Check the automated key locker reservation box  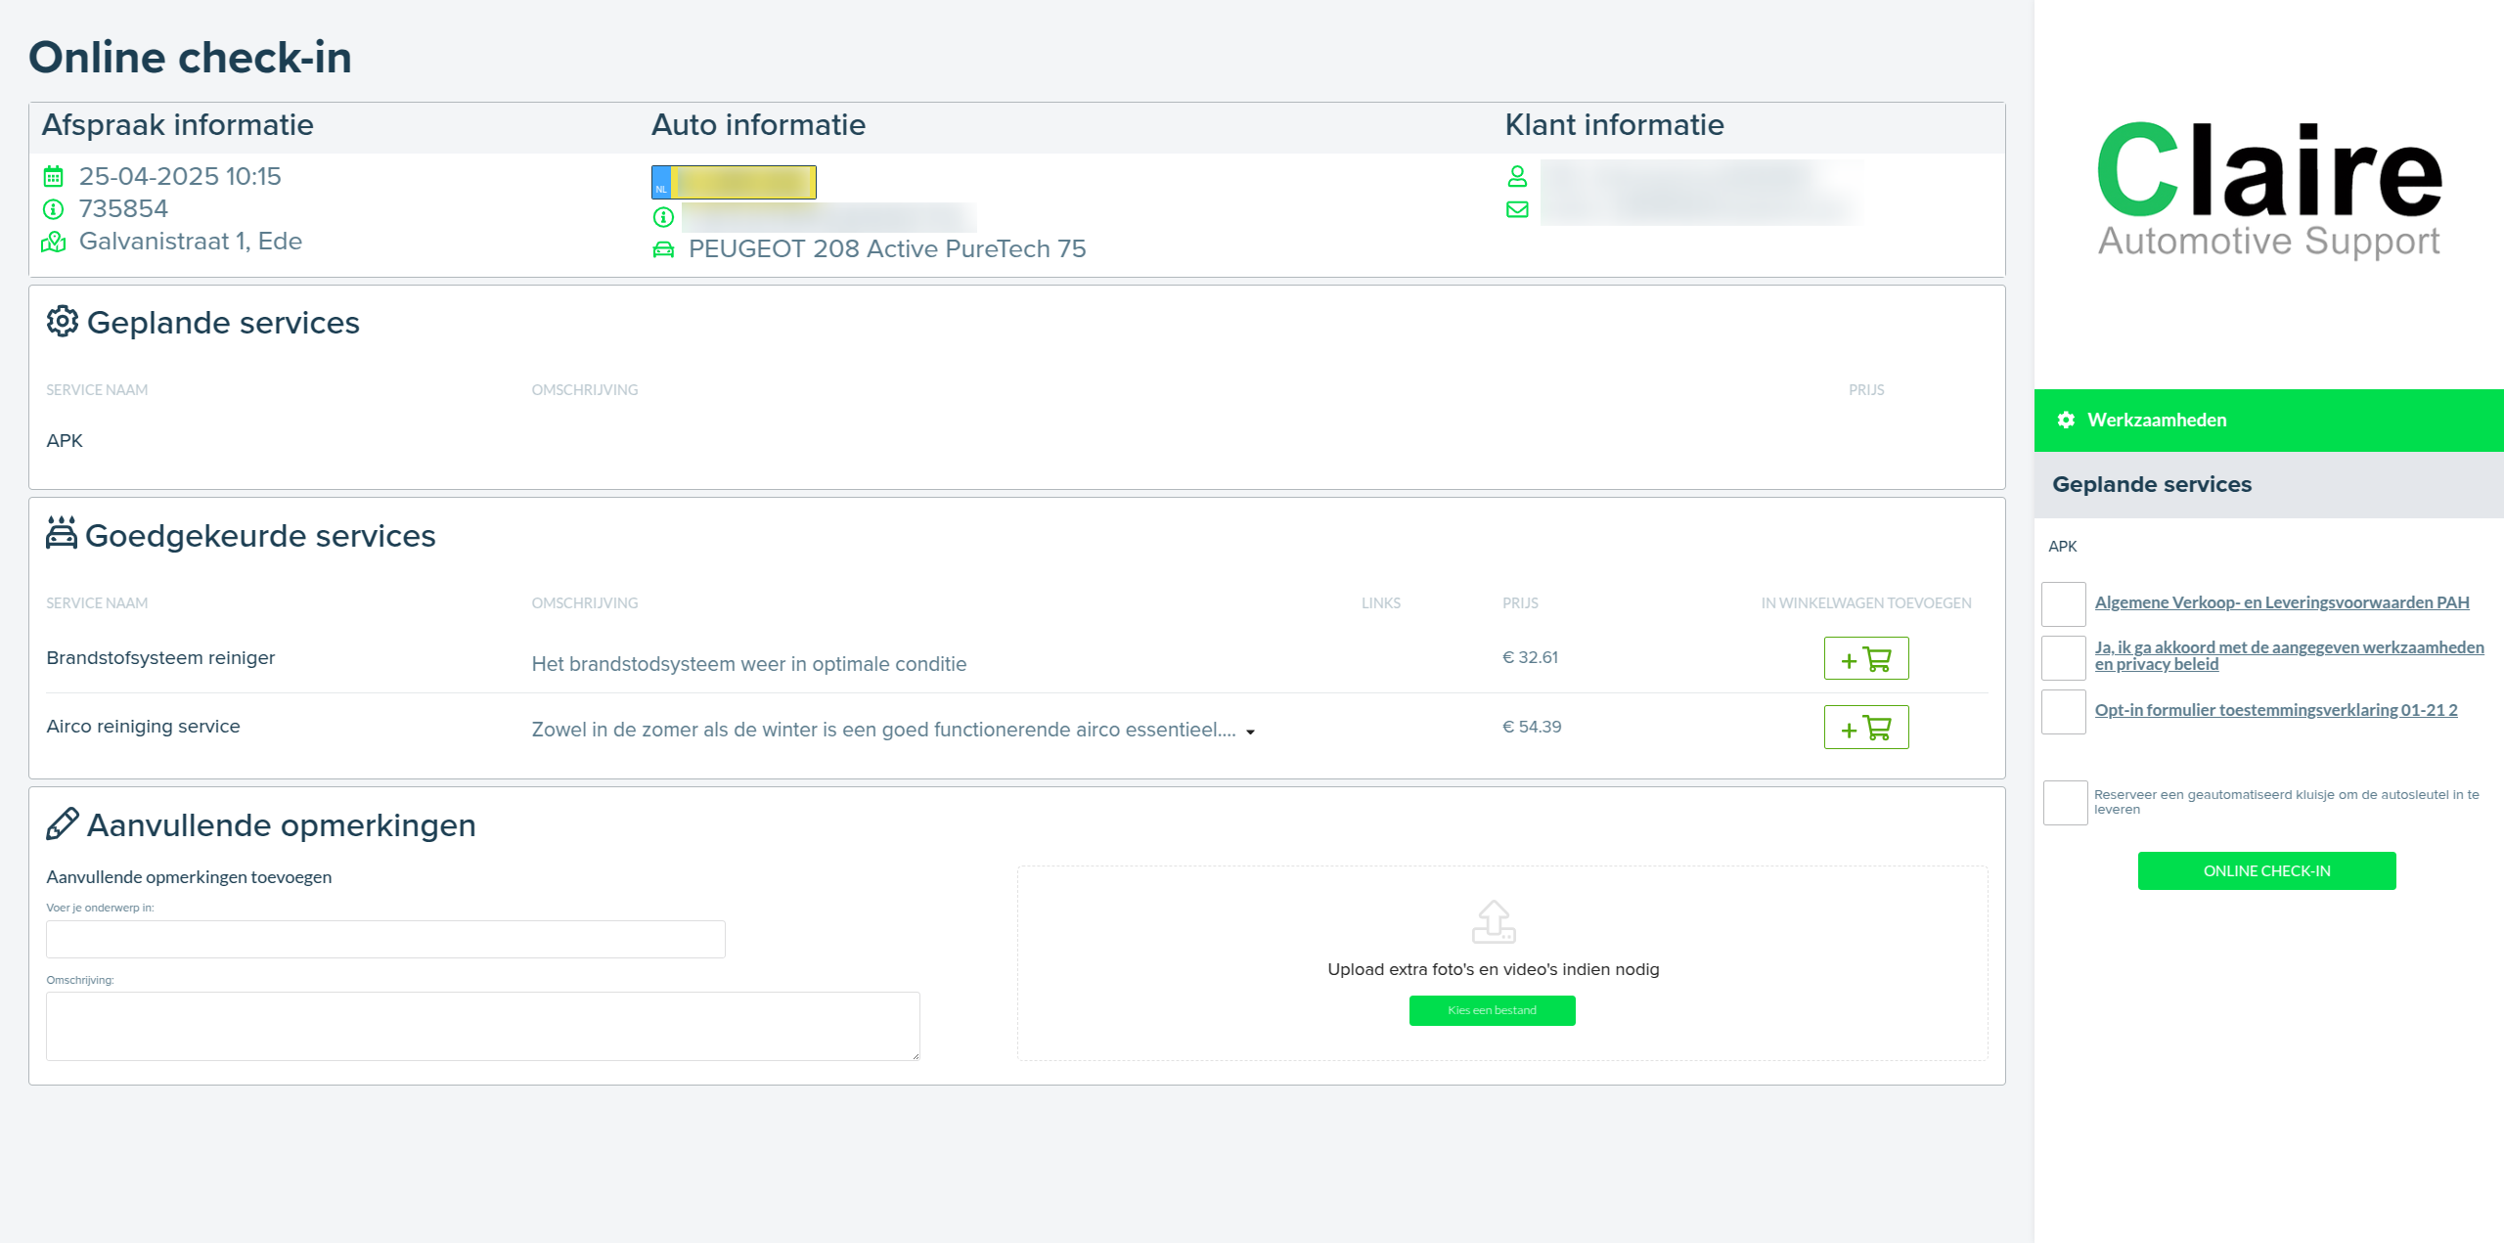[x=2065, y=803]
